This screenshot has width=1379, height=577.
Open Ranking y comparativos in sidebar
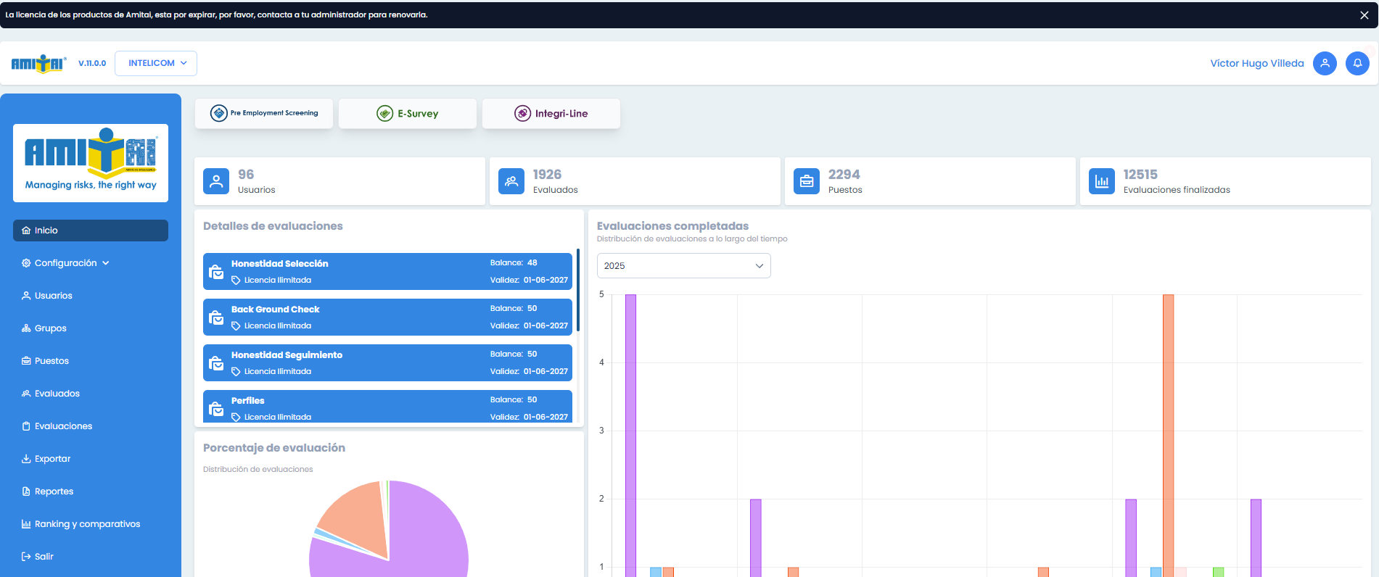click(x=87, y=524)
